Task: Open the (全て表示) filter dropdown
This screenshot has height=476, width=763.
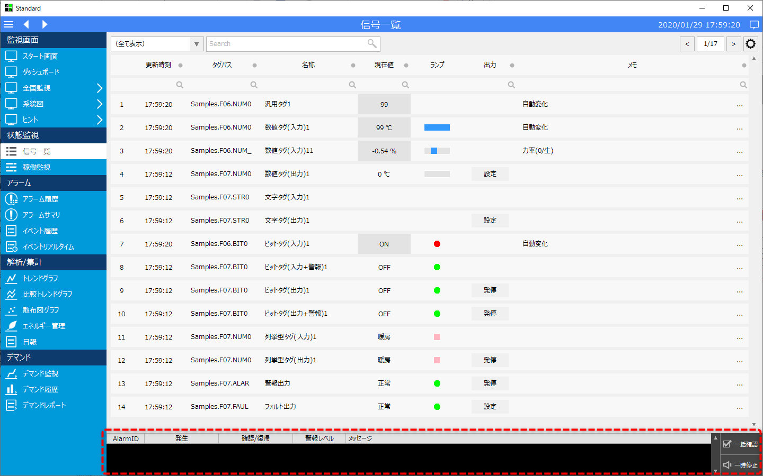Action: point(157,43)
